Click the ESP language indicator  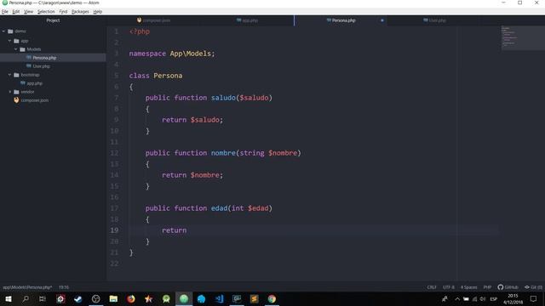494,298
